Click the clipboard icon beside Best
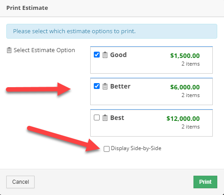 pos(105,118)
